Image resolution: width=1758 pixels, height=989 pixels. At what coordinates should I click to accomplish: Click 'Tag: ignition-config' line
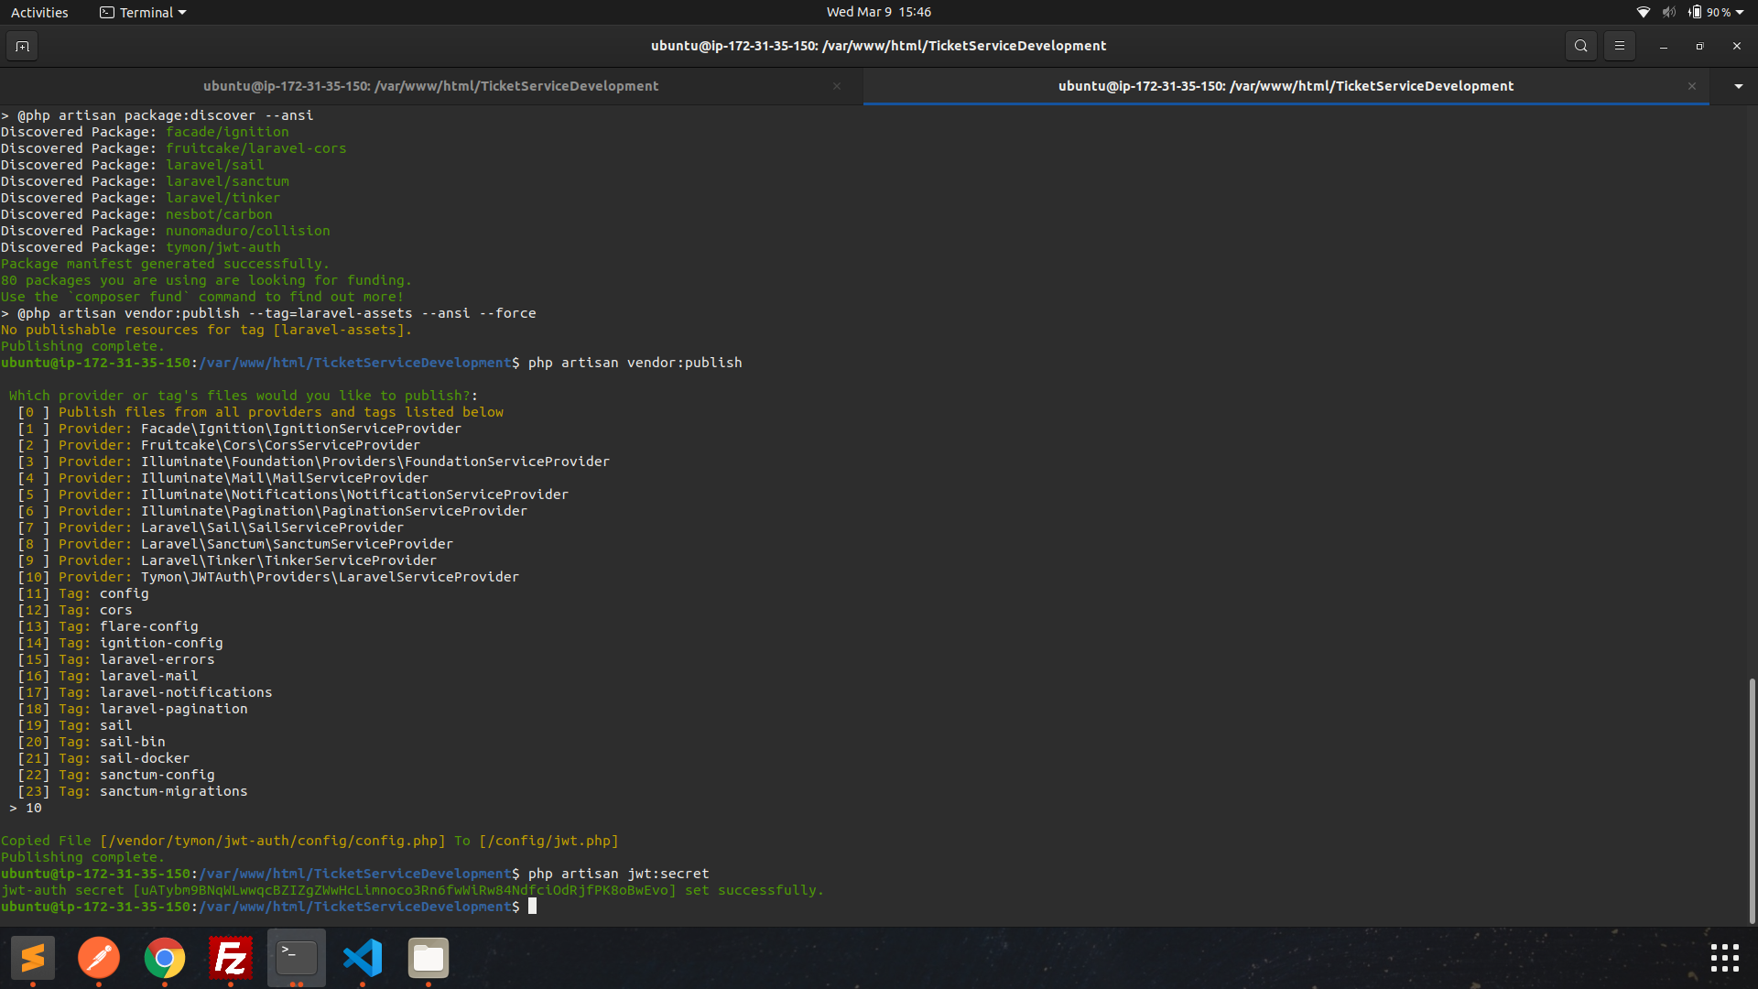click(120, 643)
